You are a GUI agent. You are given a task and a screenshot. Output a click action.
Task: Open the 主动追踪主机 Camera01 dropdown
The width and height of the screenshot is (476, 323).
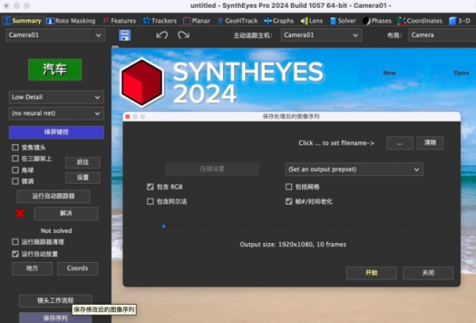pyautogui.click(x=321, y=35)
